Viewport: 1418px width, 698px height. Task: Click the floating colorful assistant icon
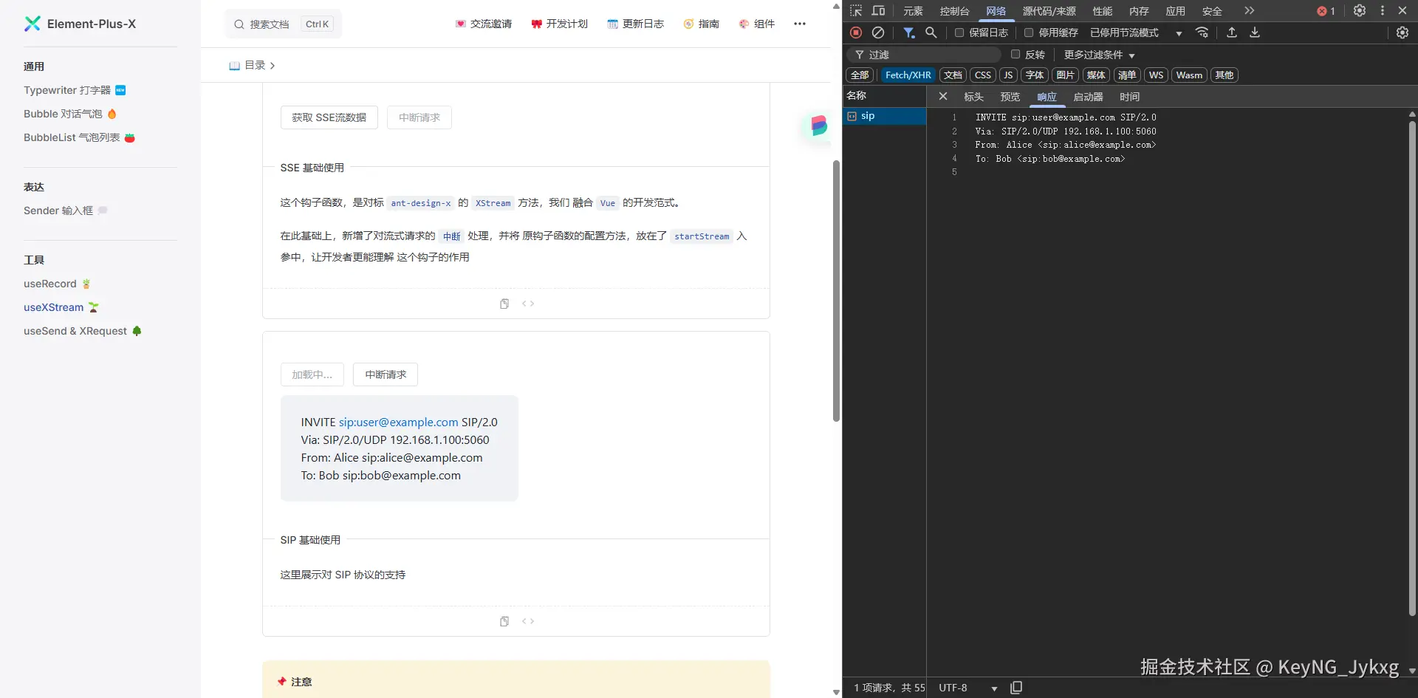[x=818, y=126]
